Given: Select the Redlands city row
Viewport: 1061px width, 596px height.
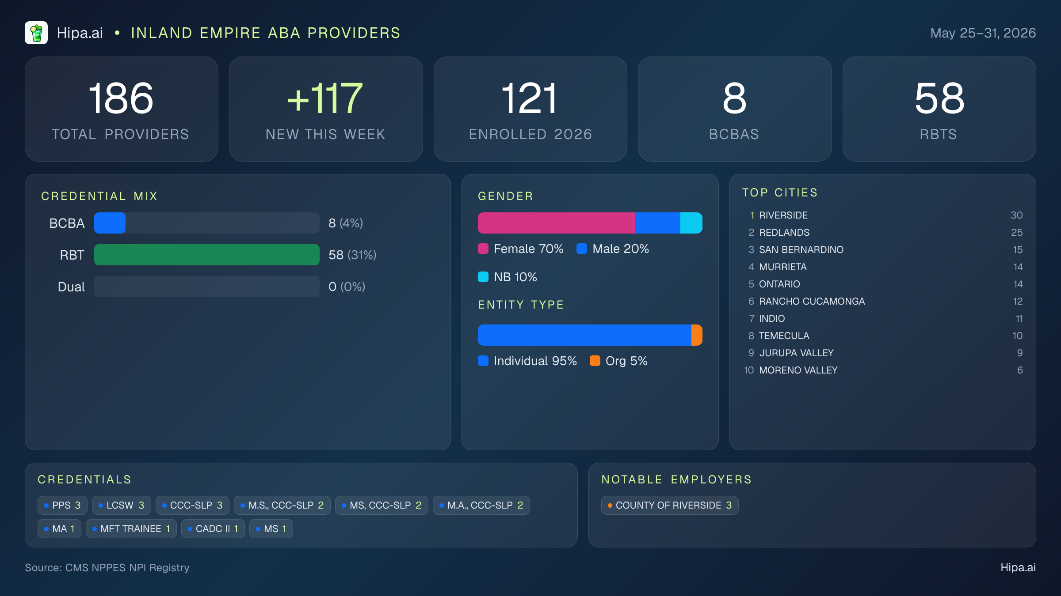Looking at the screenshot, I should click(883, 232).
